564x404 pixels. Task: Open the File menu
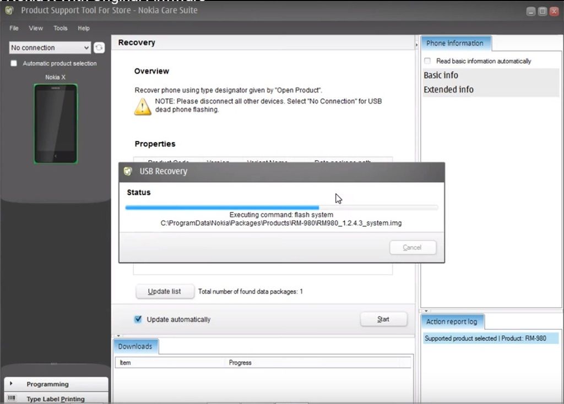click(14, 28)
